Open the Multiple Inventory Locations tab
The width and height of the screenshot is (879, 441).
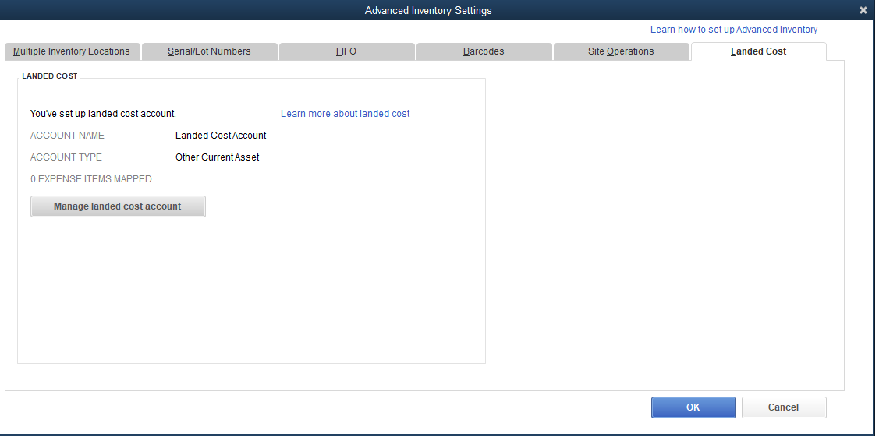(x=72, y=51)
